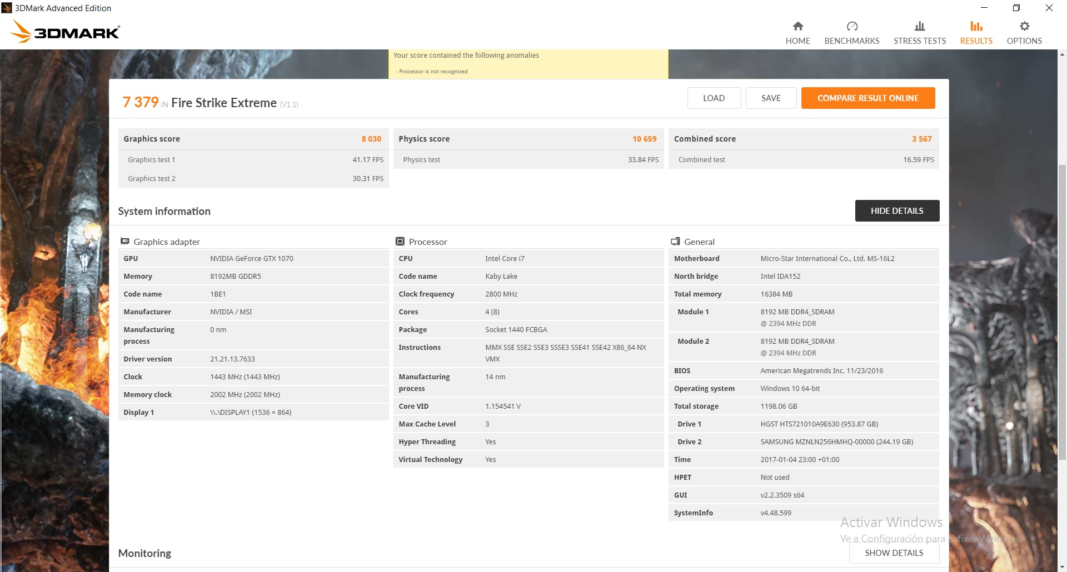The height and width of the screenshot is (572, 1067).
Task: Restore down the 3DMark window
Action: click(1016, 8)
